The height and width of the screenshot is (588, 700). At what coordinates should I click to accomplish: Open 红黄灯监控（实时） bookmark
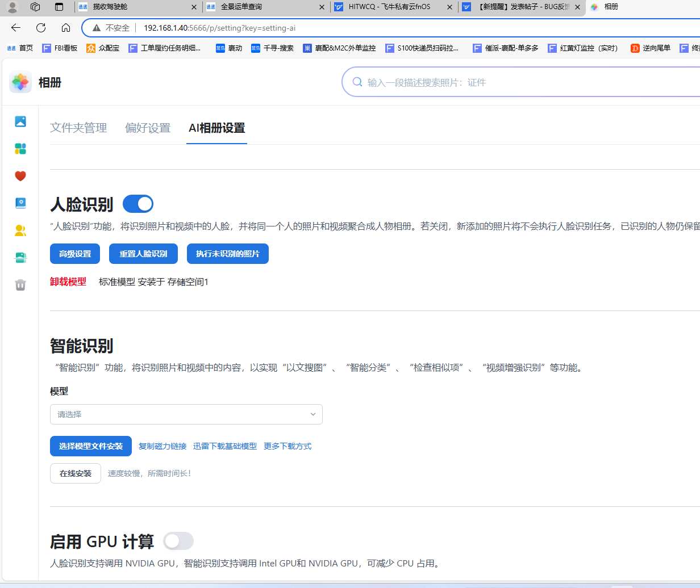click(584, 48)
